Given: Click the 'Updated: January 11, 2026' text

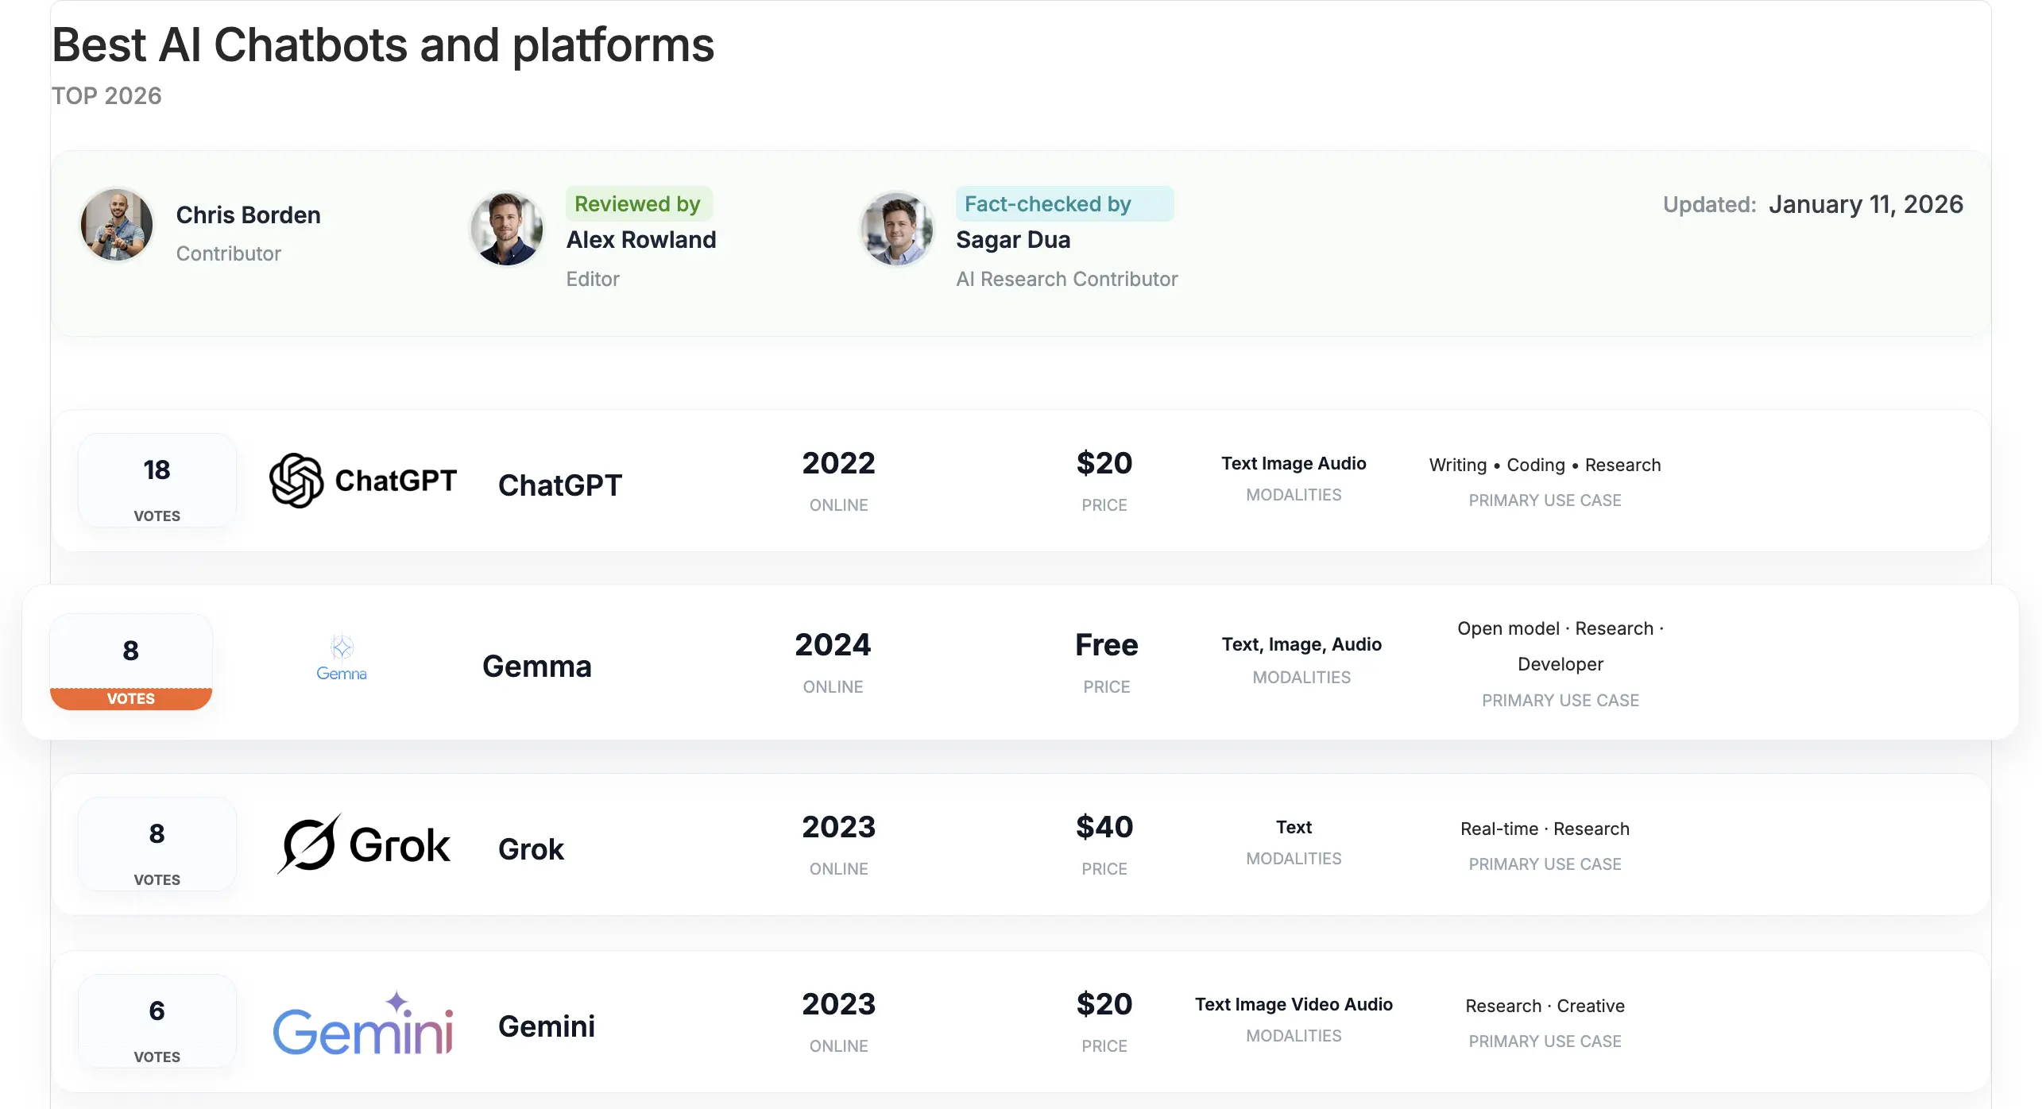Looking at the screenshot, I should (x=1812, y=204).
